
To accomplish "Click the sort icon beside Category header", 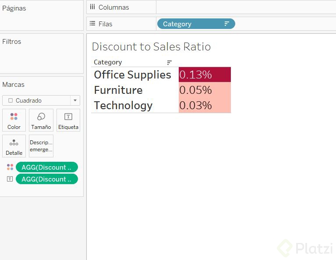I will pos(169,62).
